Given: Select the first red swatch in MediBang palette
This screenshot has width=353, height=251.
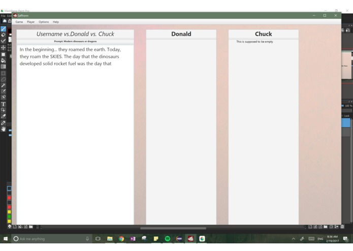Looking at the screenshot, I should coord(9,198).
